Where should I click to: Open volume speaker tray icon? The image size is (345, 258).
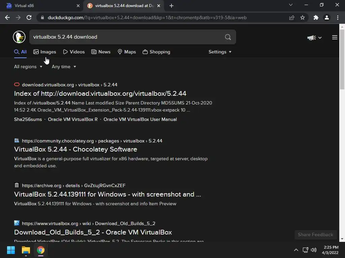click(x=314, y=250)
